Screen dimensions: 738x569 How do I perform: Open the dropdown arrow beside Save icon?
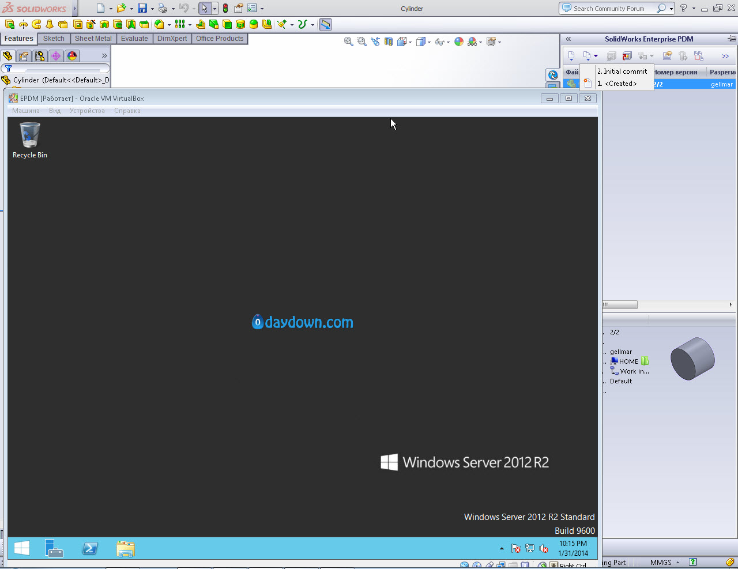[x=152, y=9]
